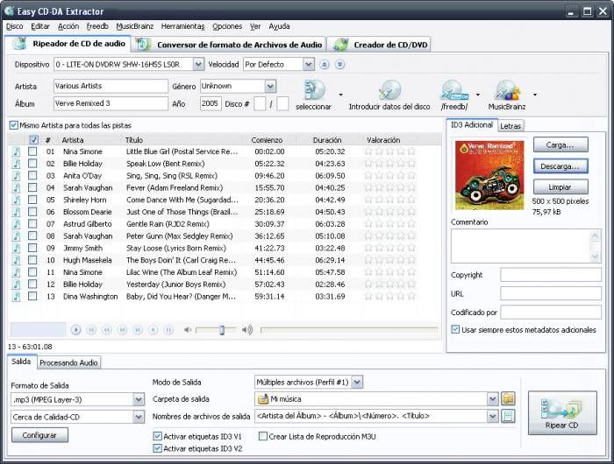
Task: Expand the Carpeta de salida dropdown
Action: 493,398
